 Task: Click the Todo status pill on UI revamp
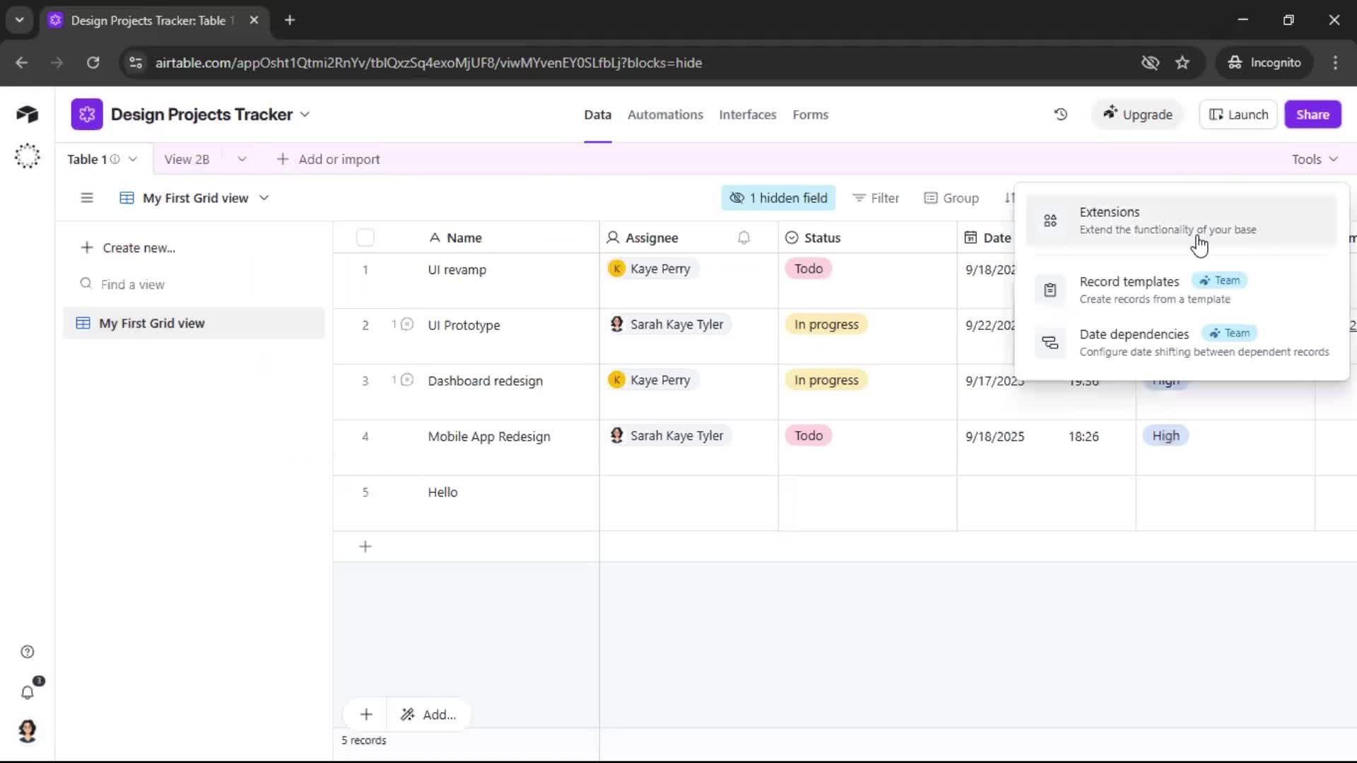[x=808, y=268]
